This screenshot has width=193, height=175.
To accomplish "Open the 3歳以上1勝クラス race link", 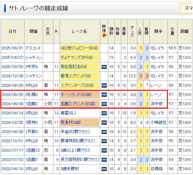I will coord(75,150).
